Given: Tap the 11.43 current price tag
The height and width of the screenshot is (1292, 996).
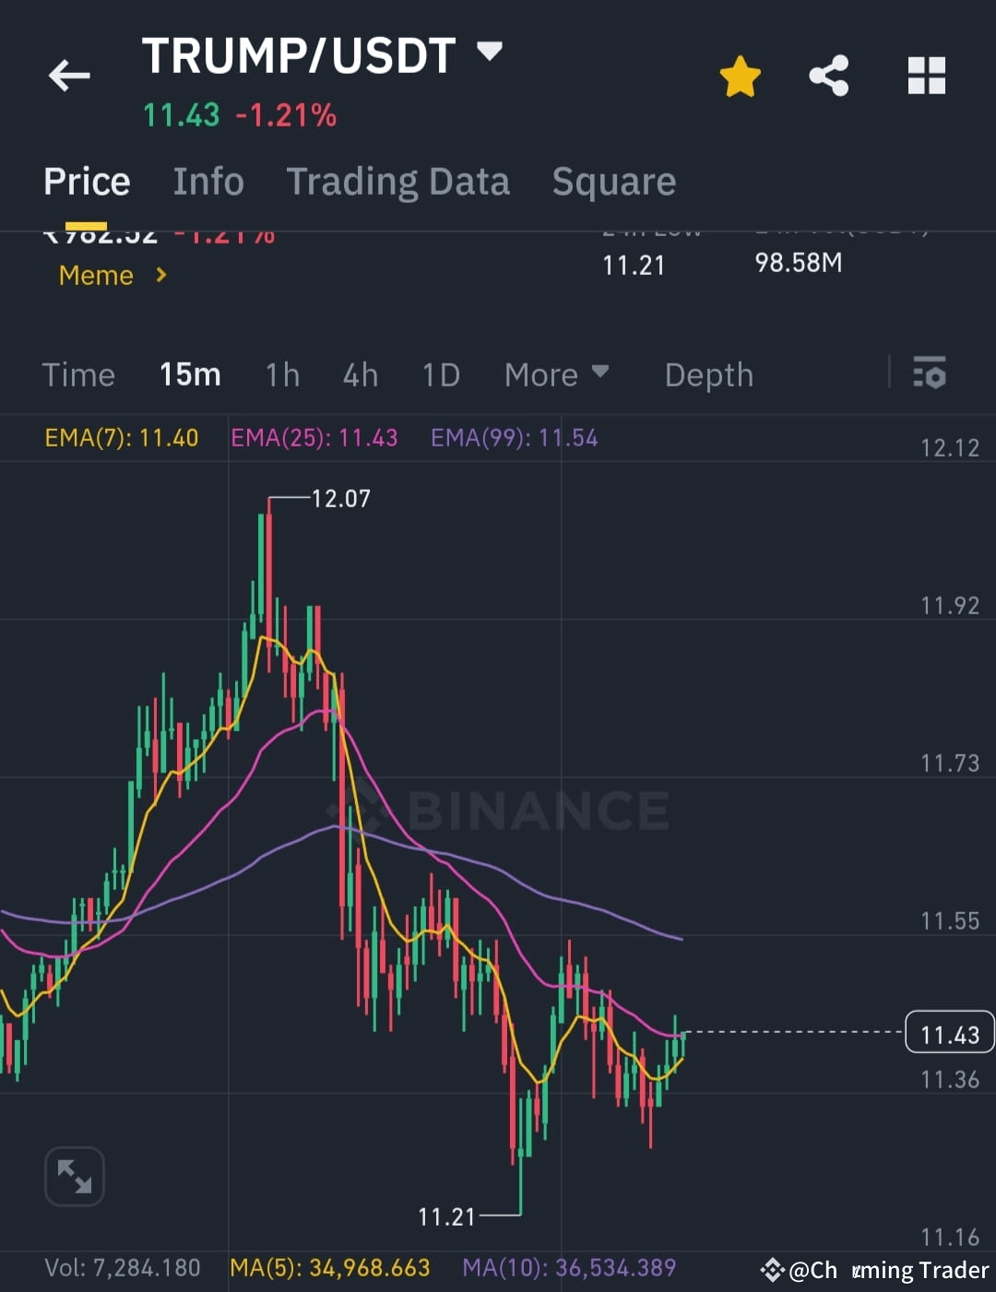Looking at the screenshot, I should (x=950, y=1033).
